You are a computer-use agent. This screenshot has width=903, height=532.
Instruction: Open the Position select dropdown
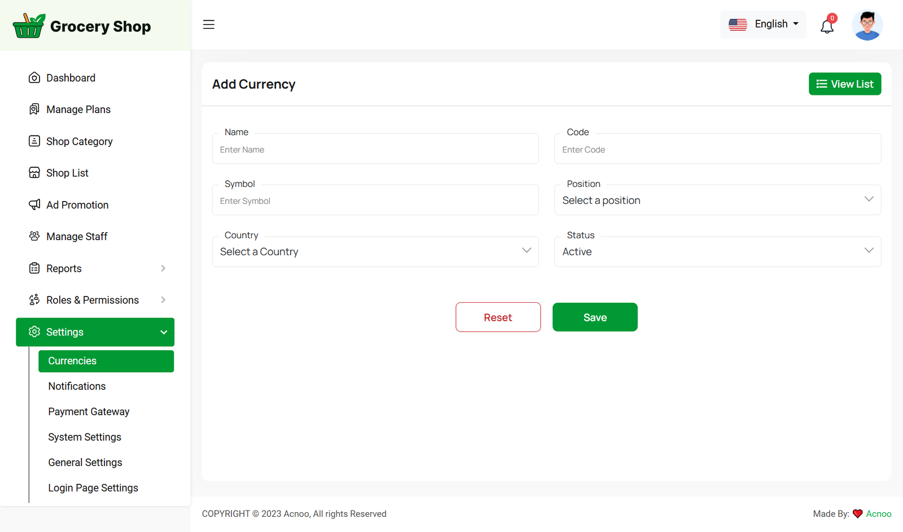(717, 200)
